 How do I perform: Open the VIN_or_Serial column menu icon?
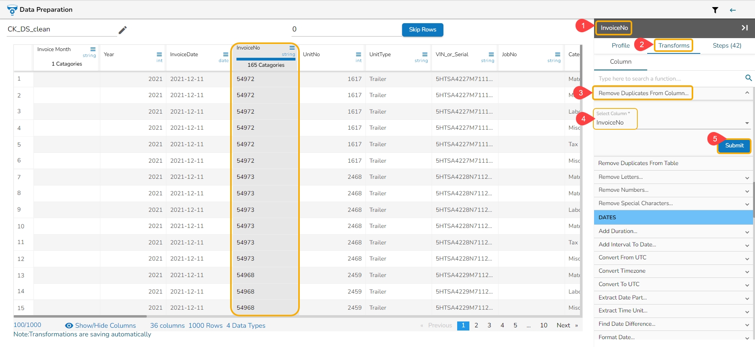(491, 55)
